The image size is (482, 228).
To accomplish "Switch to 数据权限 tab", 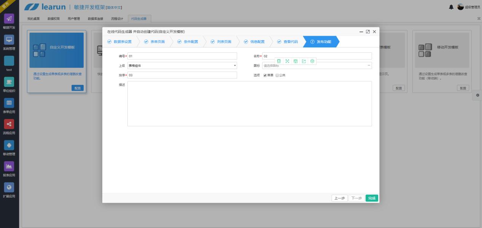I will tap(54, 19).
